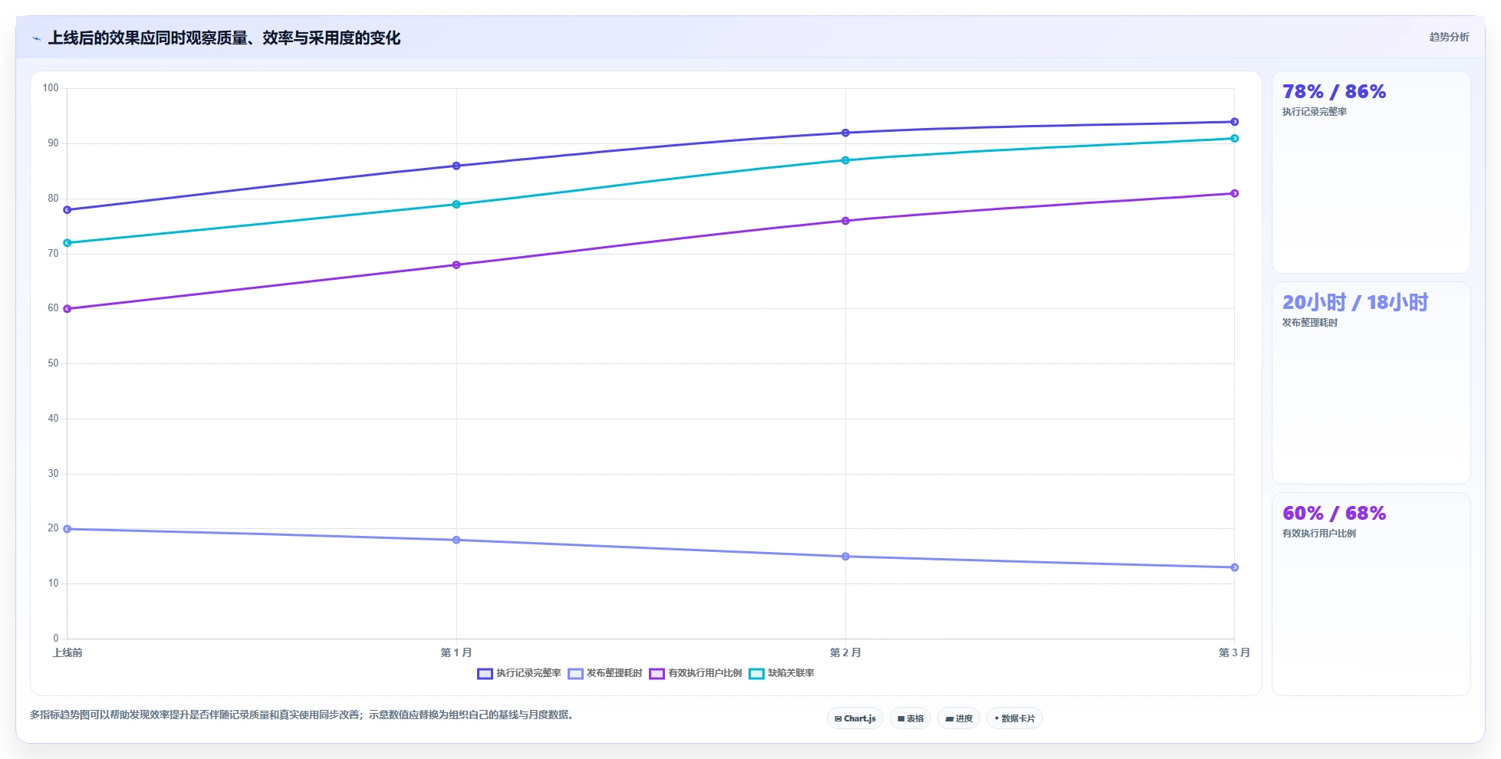The width and height of the screenshot is (1501, 759).
Task: Click the 缺陷关联率 data point at 第 3 月
Action: click(x=1234, y=139)
